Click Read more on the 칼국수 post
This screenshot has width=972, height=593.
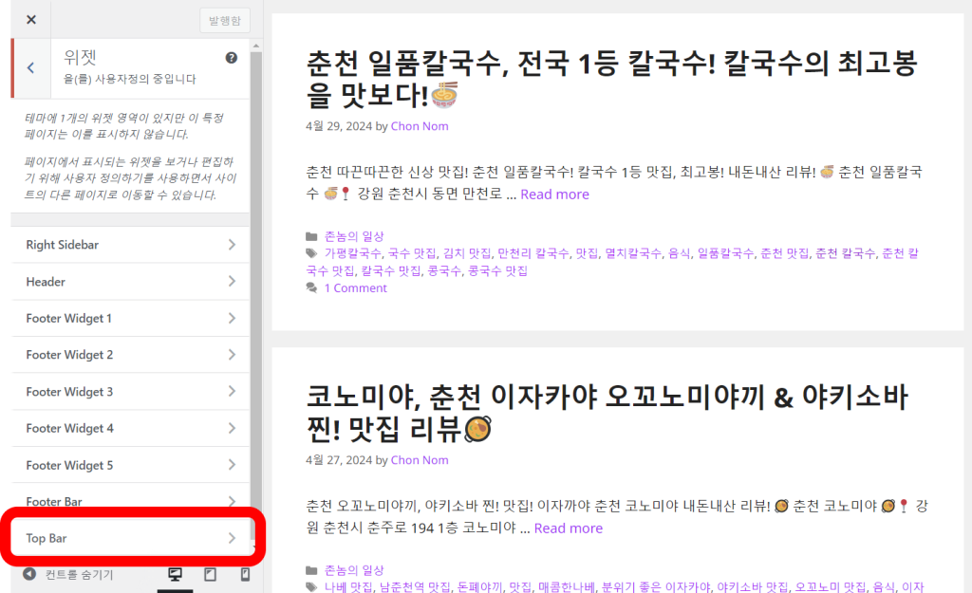point(554,194)
